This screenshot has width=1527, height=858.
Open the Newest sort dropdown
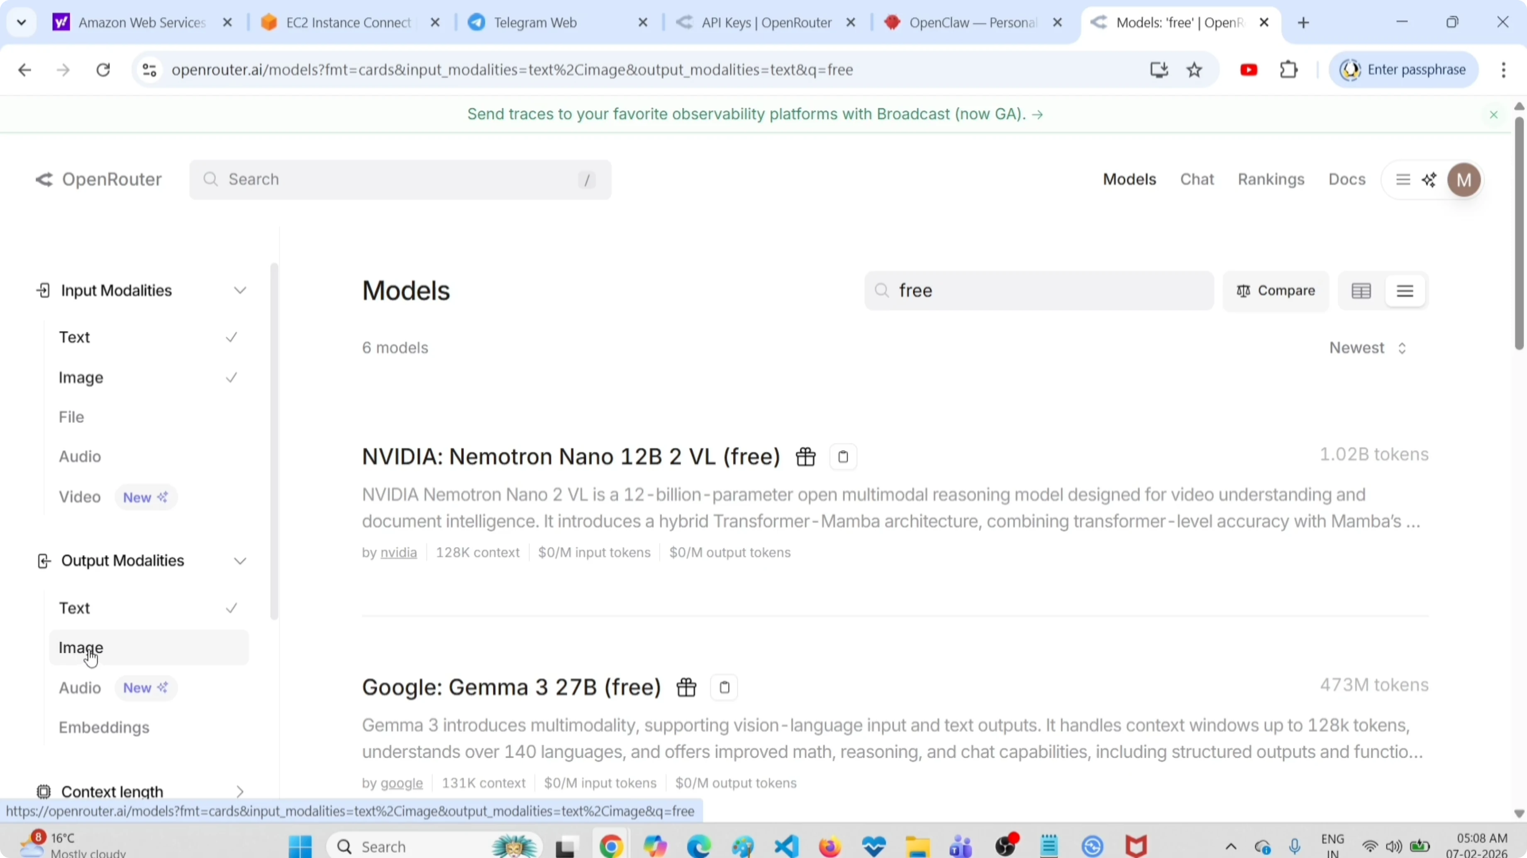pyautogui.click(x=1367, y=348)
